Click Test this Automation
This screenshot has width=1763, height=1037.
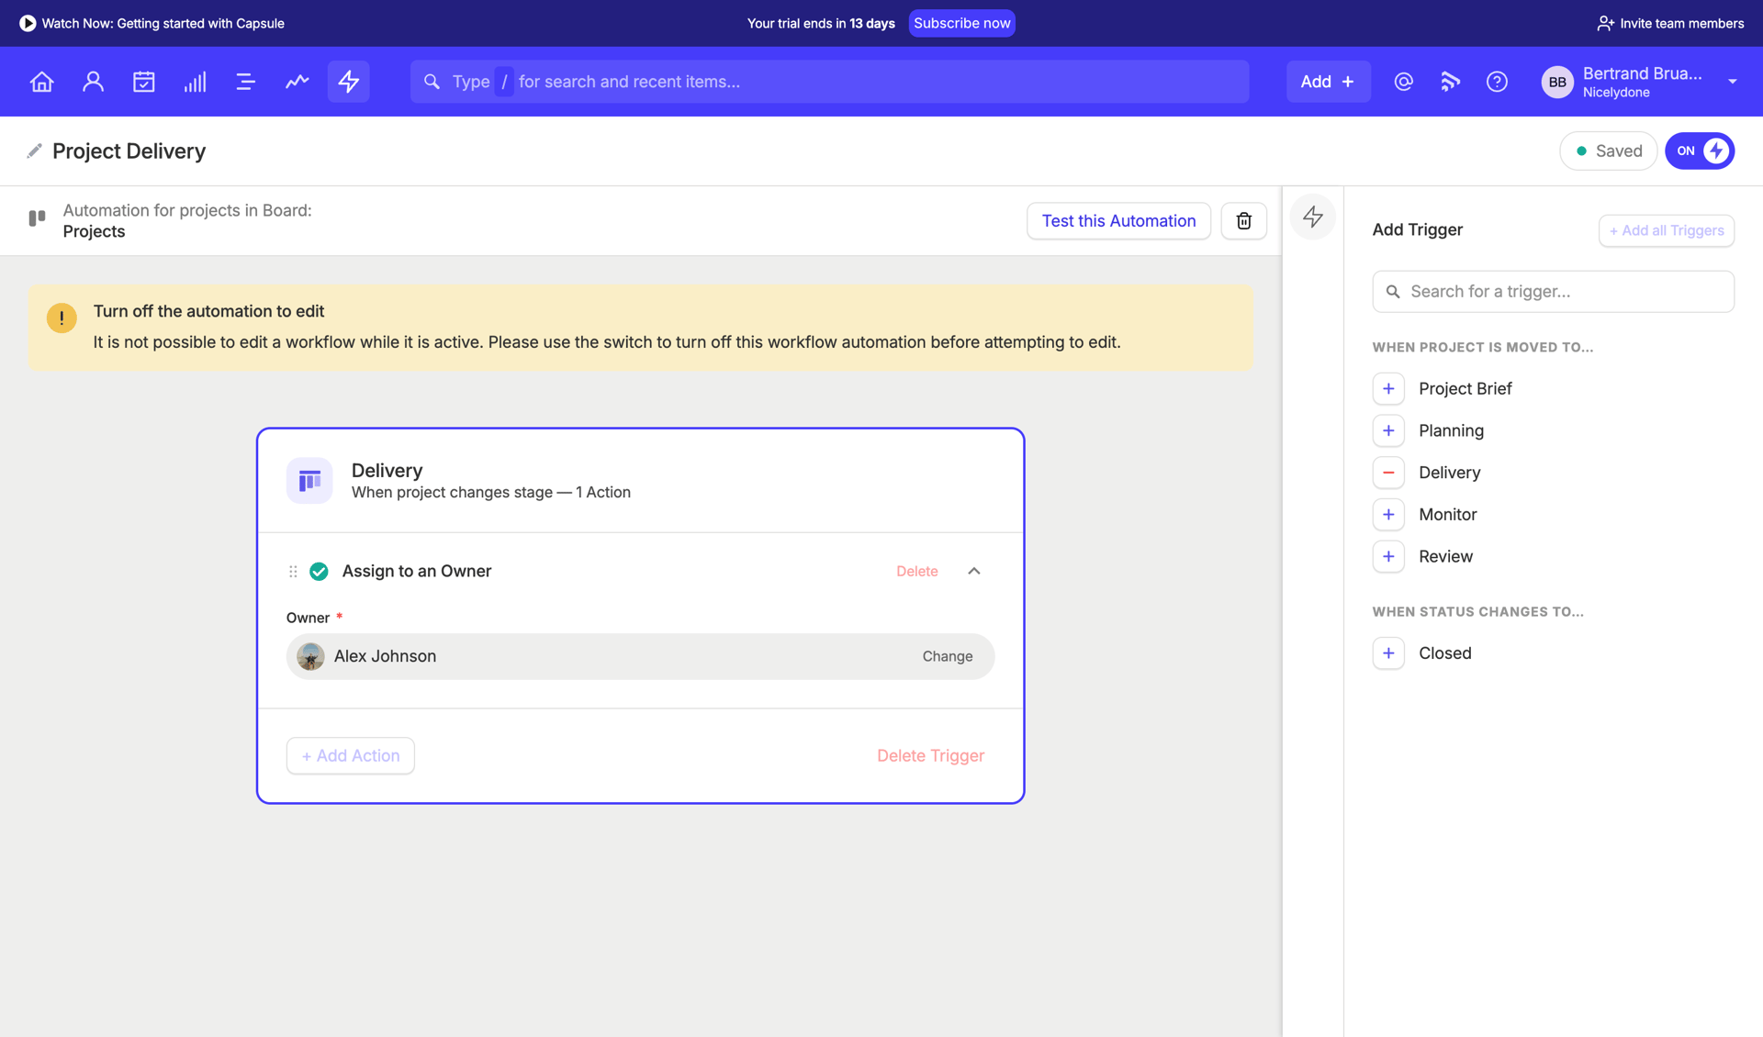point(1118,220)
